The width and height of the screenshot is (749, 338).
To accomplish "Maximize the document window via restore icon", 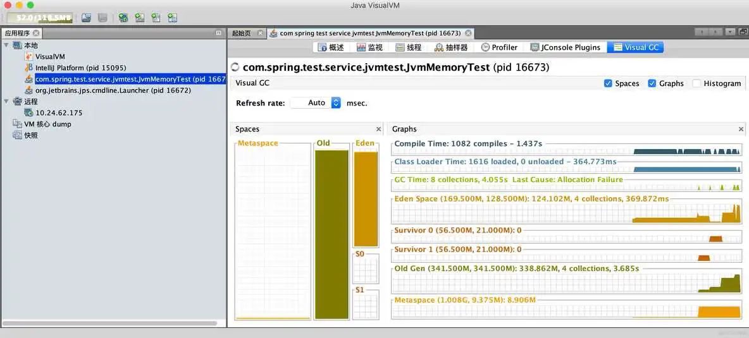I will coord(743,32).
